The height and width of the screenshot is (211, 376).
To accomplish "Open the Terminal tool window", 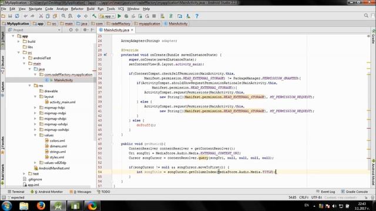I will coord(16,192).
